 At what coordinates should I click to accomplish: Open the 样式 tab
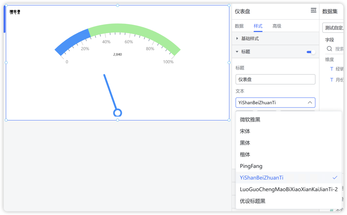(258, 26)
